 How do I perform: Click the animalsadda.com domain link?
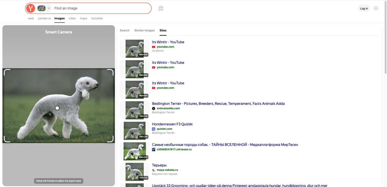click(x=168, y=108)
